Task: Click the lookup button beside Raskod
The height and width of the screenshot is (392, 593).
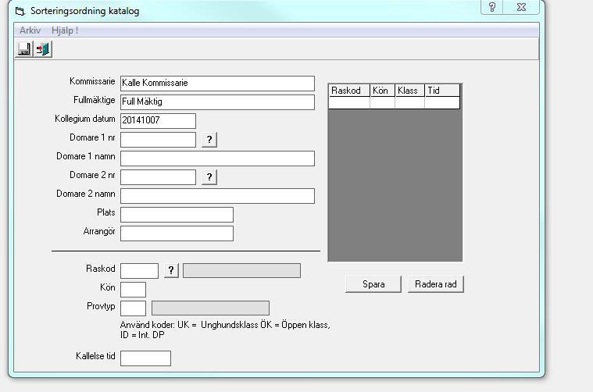Action: click(171, 271)
